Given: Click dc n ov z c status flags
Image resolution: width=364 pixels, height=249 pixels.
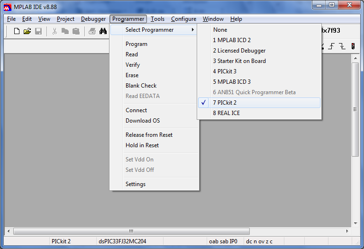Looking at the screenshot, I should pyautogui.click(x=259, y=241).
